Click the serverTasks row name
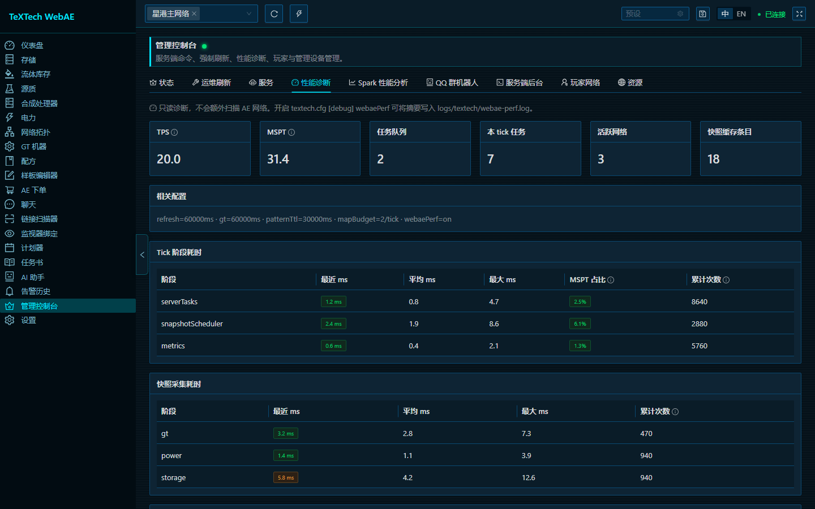Image resolution: width=815 pixels, height=509 pixels. pyautogui.click(x=179, y=302)
